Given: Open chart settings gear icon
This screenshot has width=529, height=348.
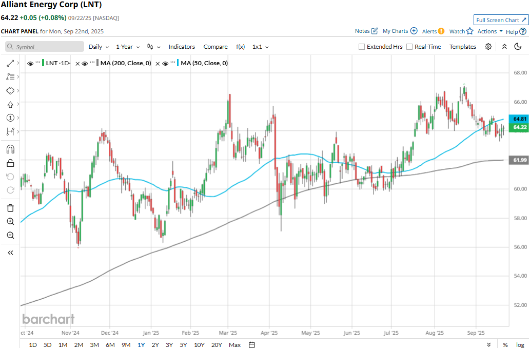Looking at the screenshot, I should [488, 47].
